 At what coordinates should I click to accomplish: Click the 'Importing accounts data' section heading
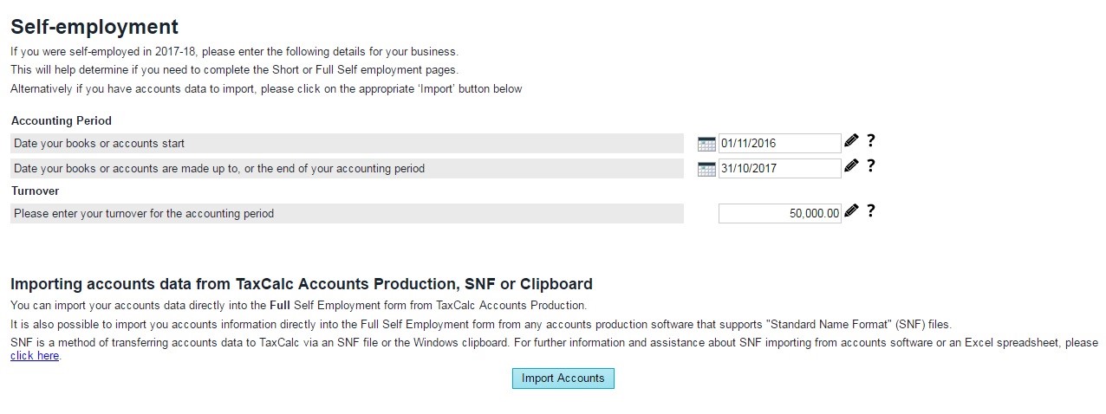pos(301,284)
